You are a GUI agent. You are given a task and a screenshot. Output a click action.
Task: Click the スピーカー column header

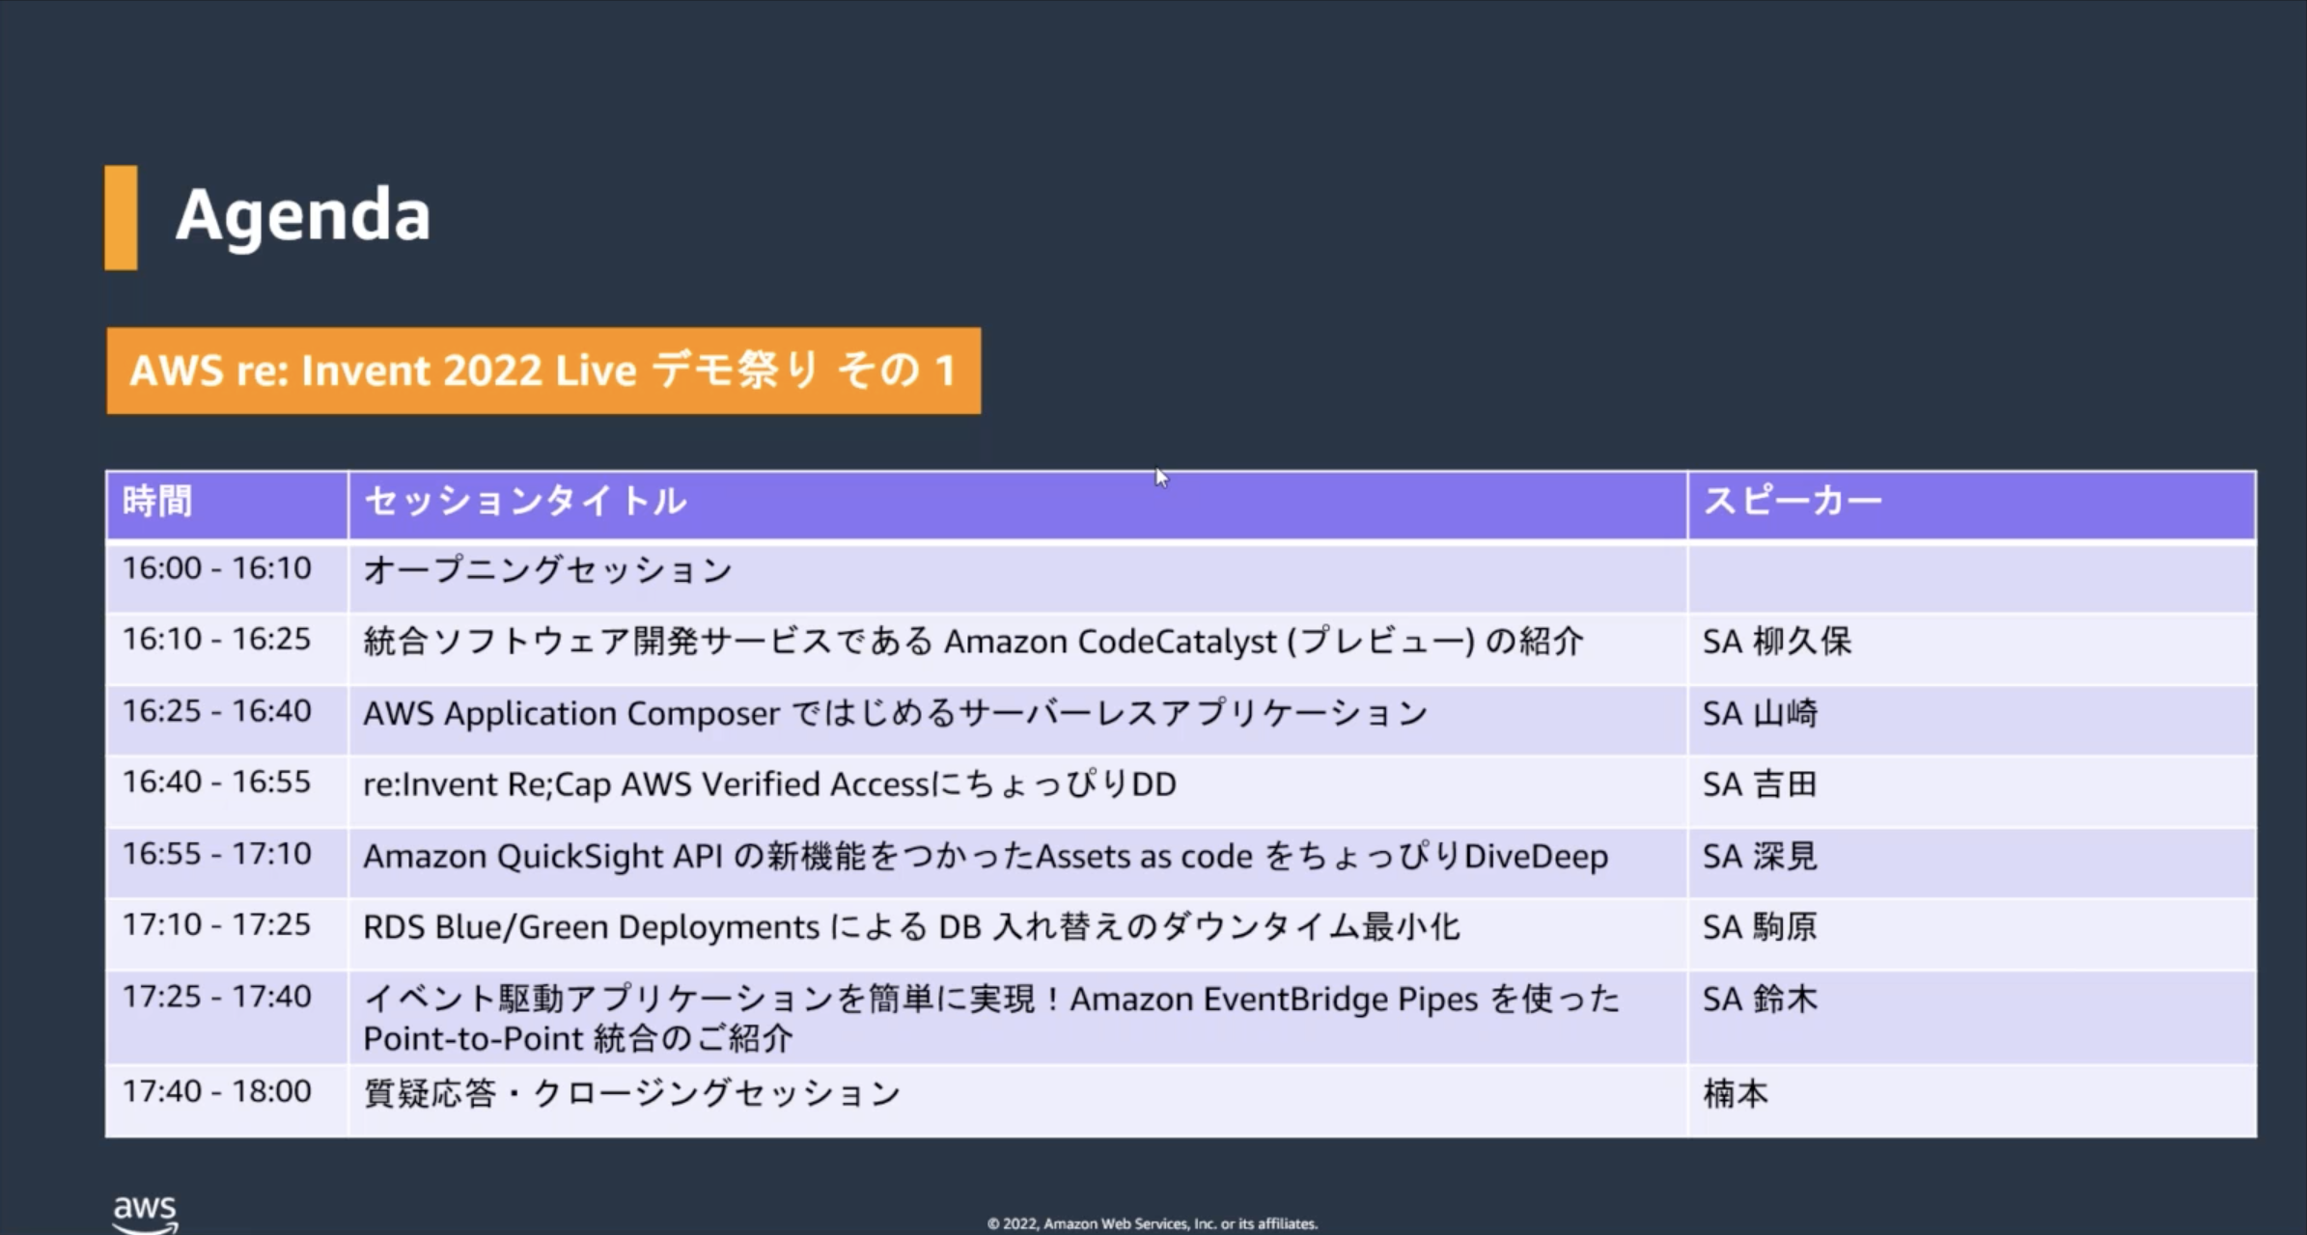[1793, 502]
